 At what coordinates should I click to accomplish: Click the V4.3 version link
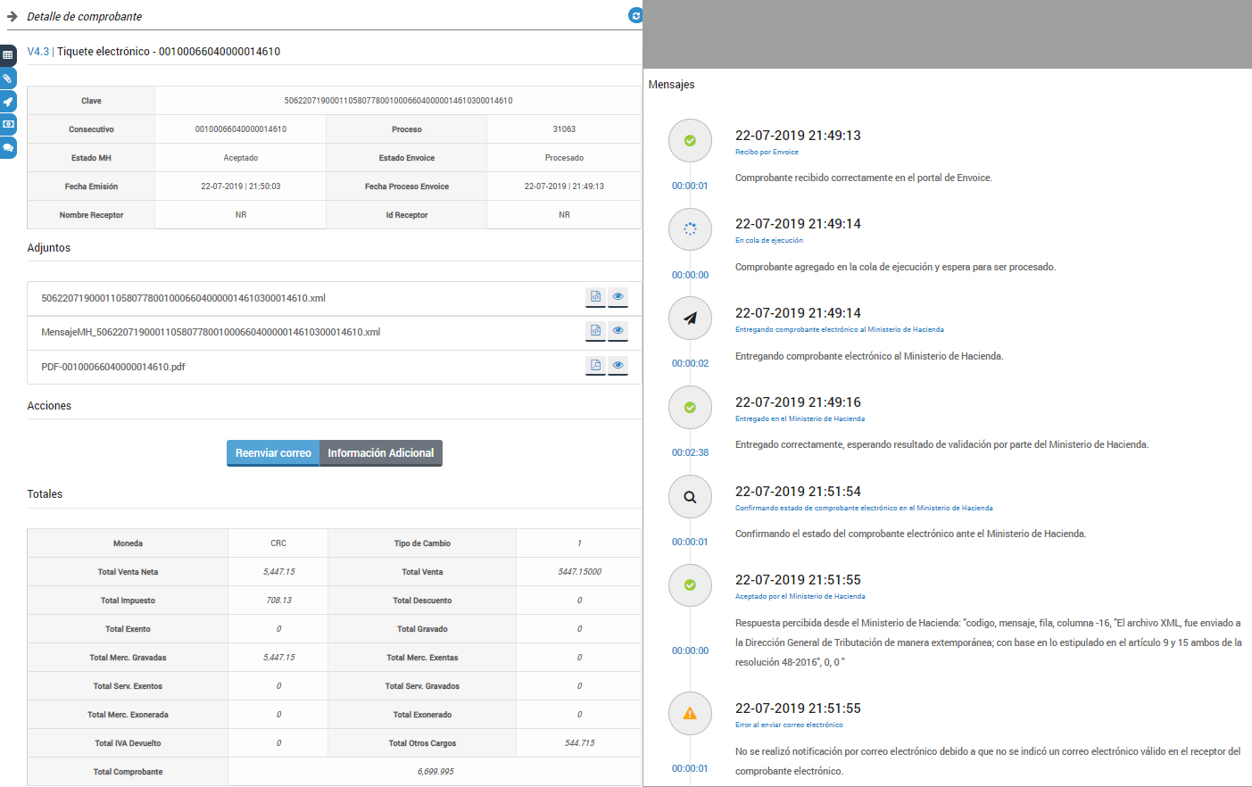(38, 52)
